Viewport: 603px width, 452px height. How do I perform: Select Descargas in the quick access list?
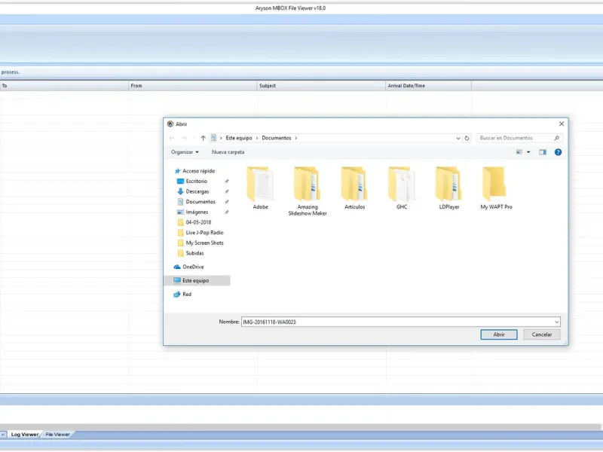(197, 191)
